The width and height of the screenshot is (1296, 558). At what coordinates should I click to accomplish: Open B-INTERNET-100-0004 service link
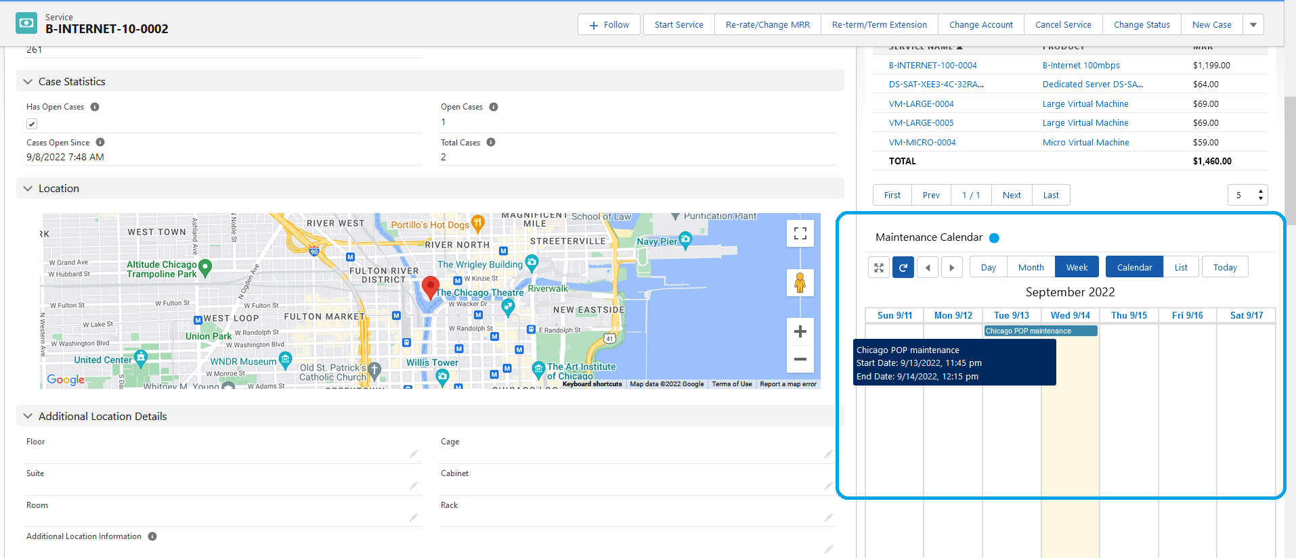click(933, 66)
